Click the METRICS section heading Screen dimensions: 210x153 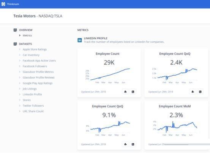[83, 30]
